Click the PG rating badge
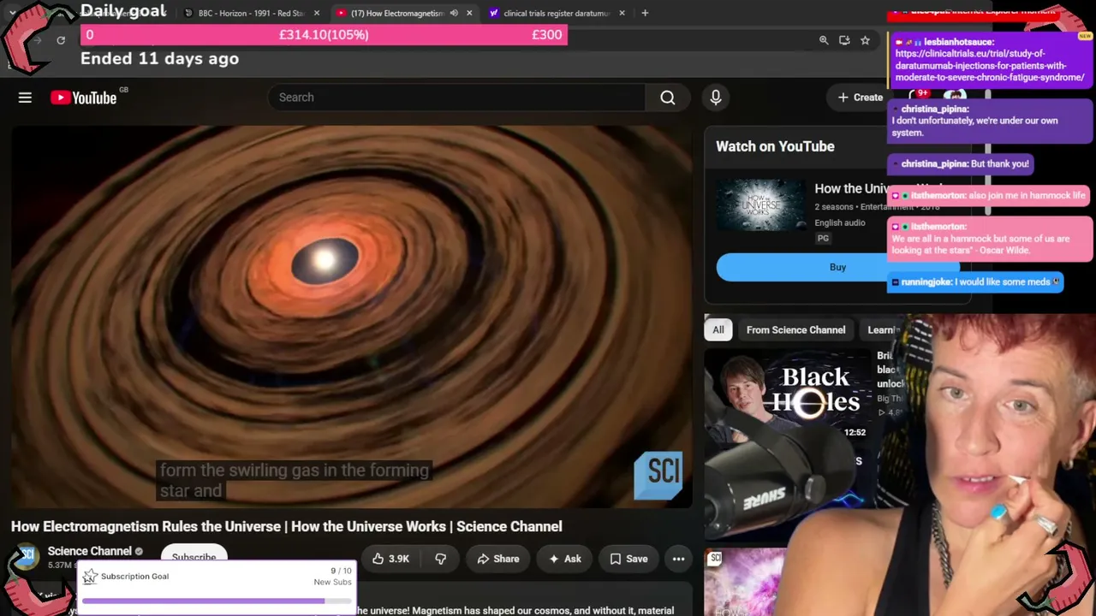The width and height of the screenshot is (1096, 616). click(x=823, y=238)
